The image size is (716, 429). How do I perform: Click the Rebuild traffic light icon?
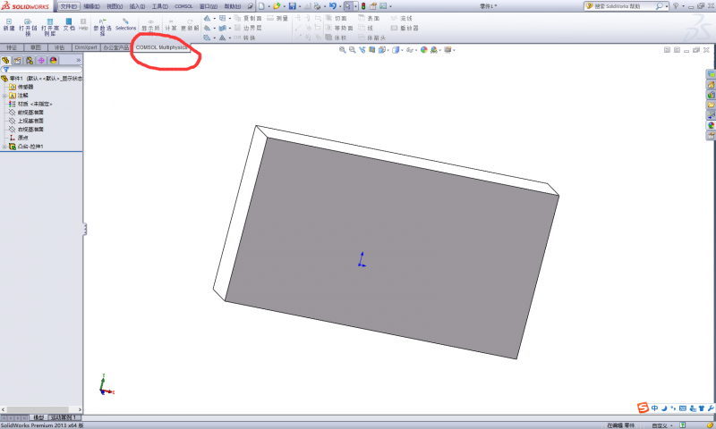363,6
